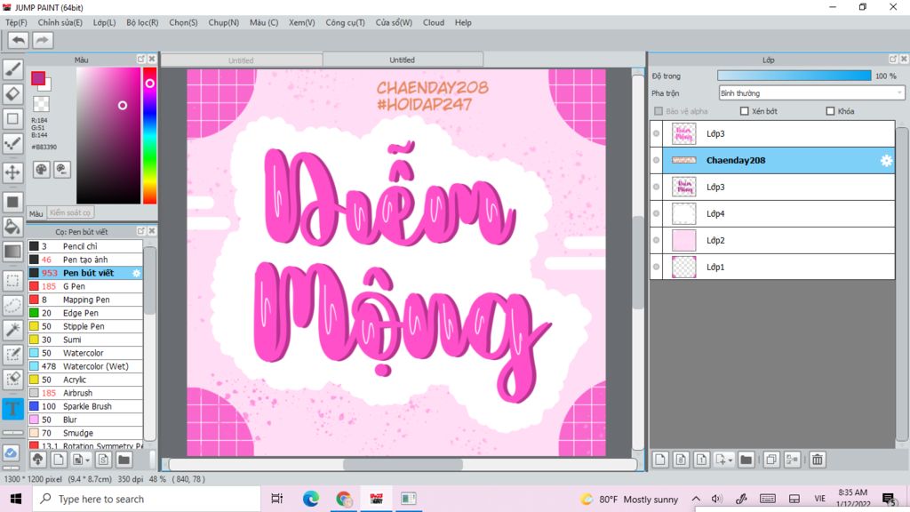Click the Type here to search box
The height and width of the screenshot is (512, 910).
pyautogui.click(x=147, y=499)
